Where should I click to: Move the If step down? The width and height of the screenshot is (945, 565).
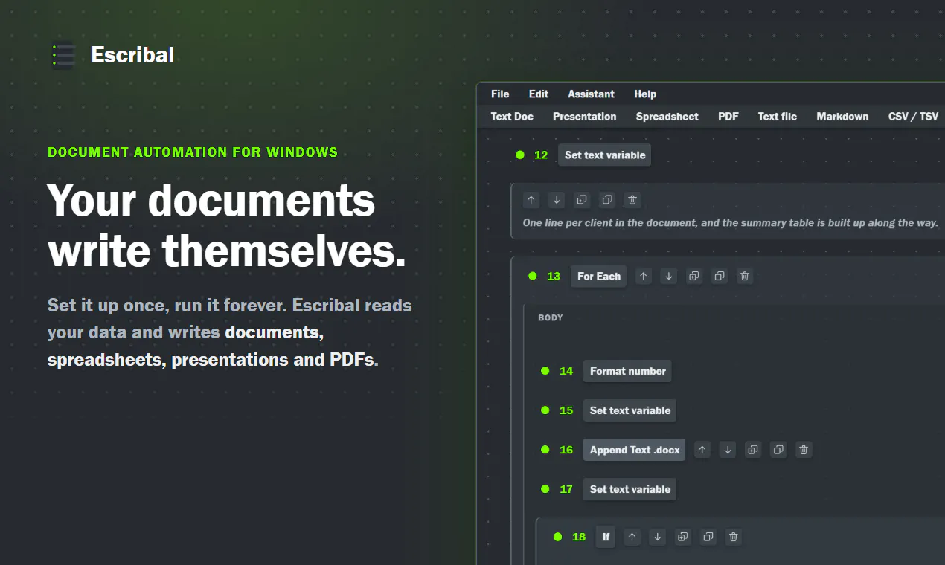tap(657, 537)
